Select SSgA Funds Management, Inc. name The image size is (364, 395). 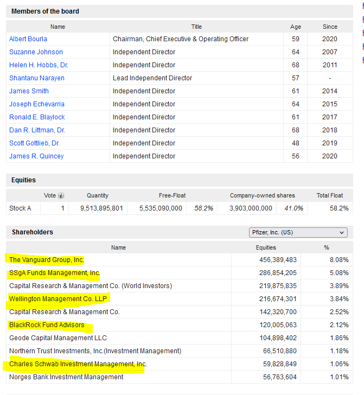click(55, 273)
